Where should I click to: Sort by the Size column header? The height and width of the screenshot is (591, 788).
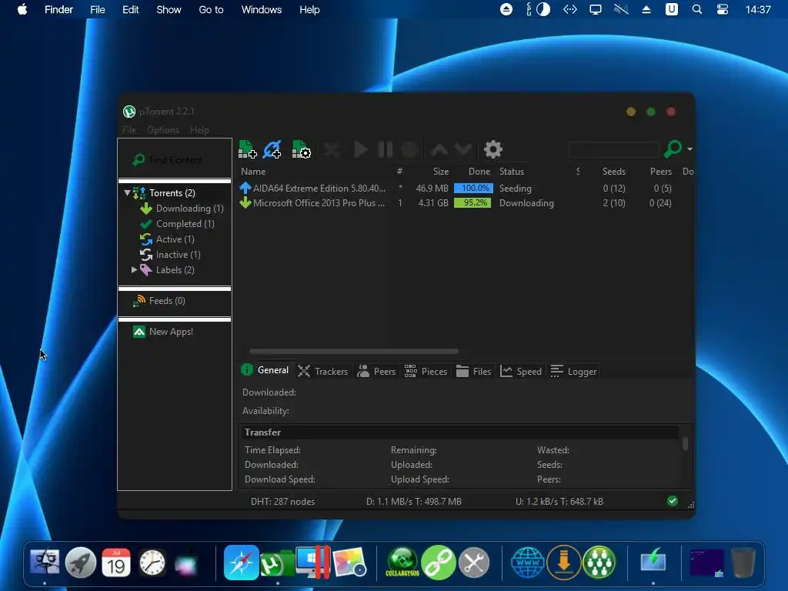coord(441,172)
